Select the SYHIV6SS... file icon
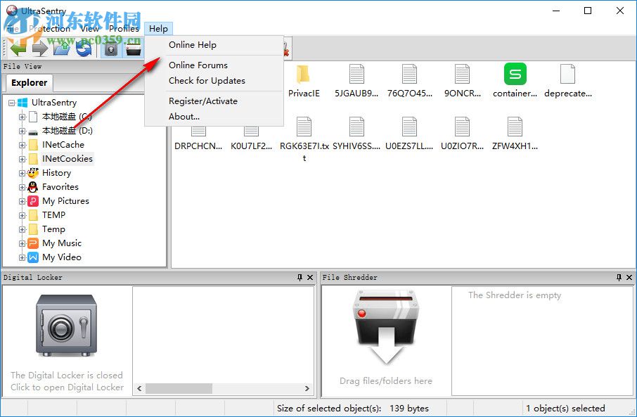The width and height of the screenshot is (637, 417). [x=356, y=127]
